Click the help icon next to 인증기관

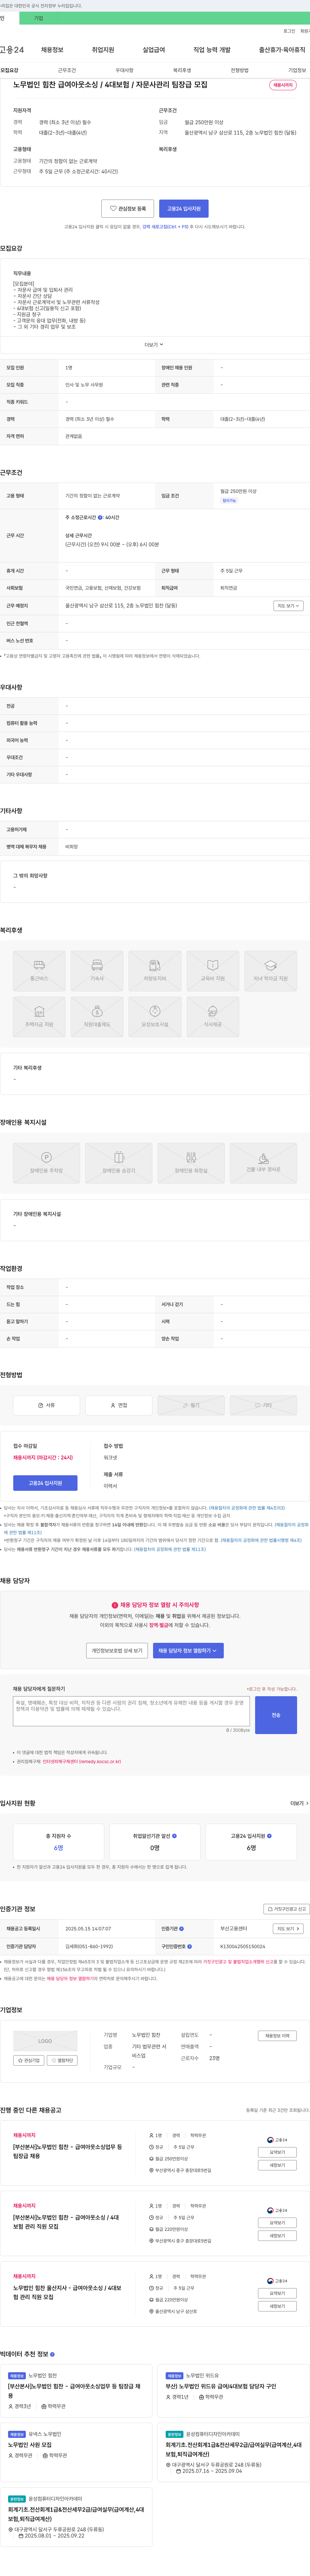click(181, 1929)
